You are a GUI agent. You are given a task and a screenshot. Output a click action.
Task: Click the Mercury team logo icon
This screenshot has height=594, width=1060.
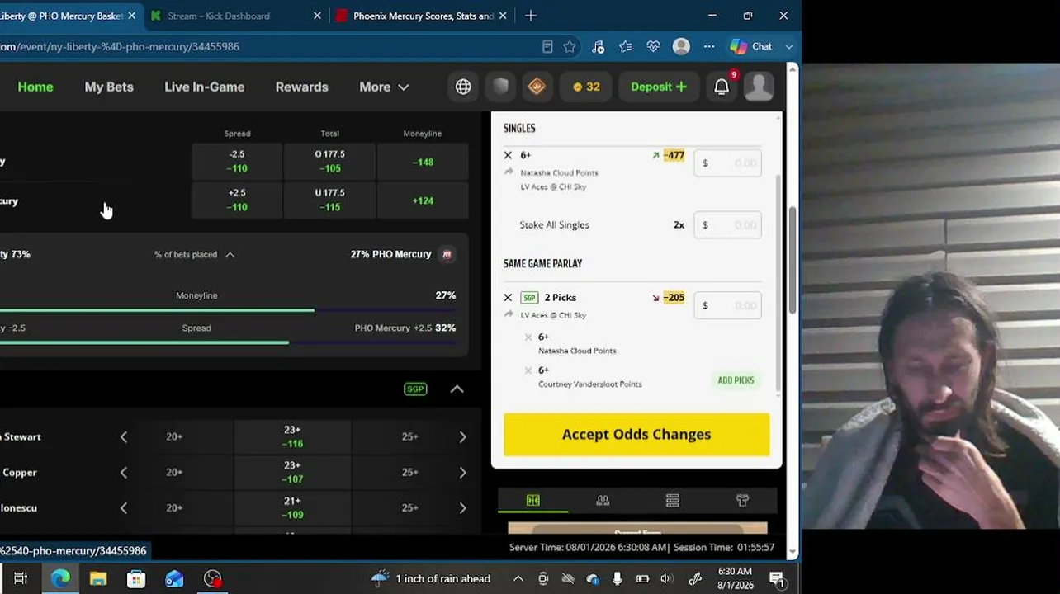[447, 254]
